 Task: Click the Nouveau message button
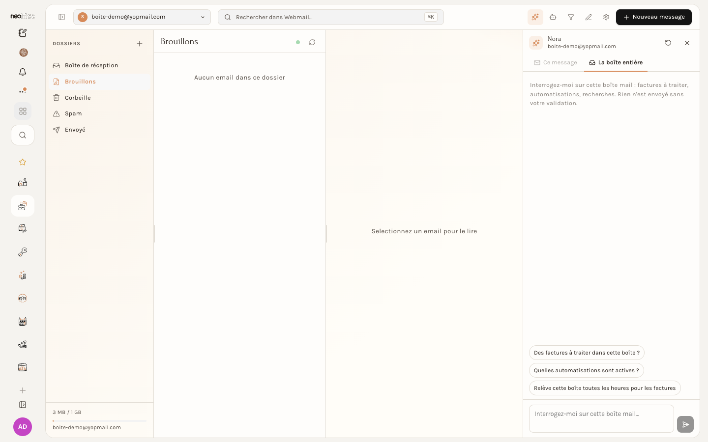point(654,17)
